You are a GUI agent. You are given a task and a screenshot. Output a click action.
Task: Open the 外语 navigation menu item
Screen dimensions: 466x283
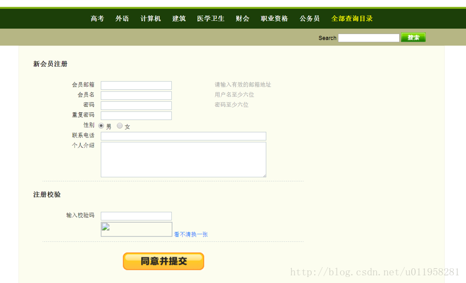point(122,19)
